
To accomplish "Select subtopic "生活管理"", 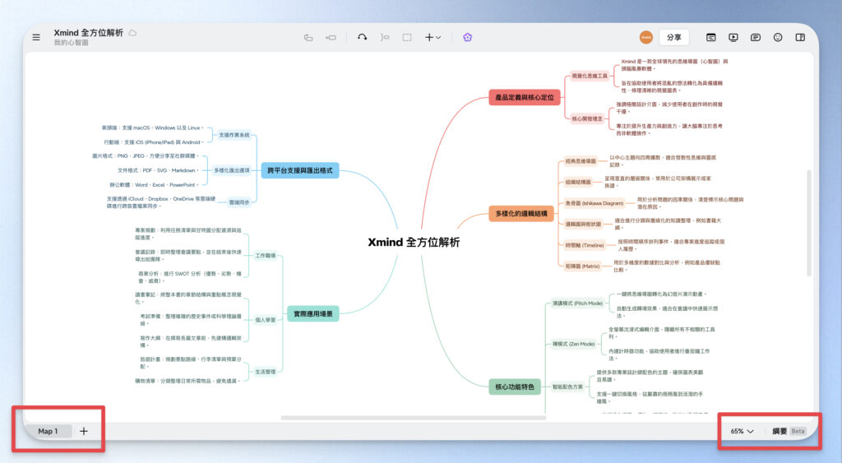I will [x=266, y=372].
